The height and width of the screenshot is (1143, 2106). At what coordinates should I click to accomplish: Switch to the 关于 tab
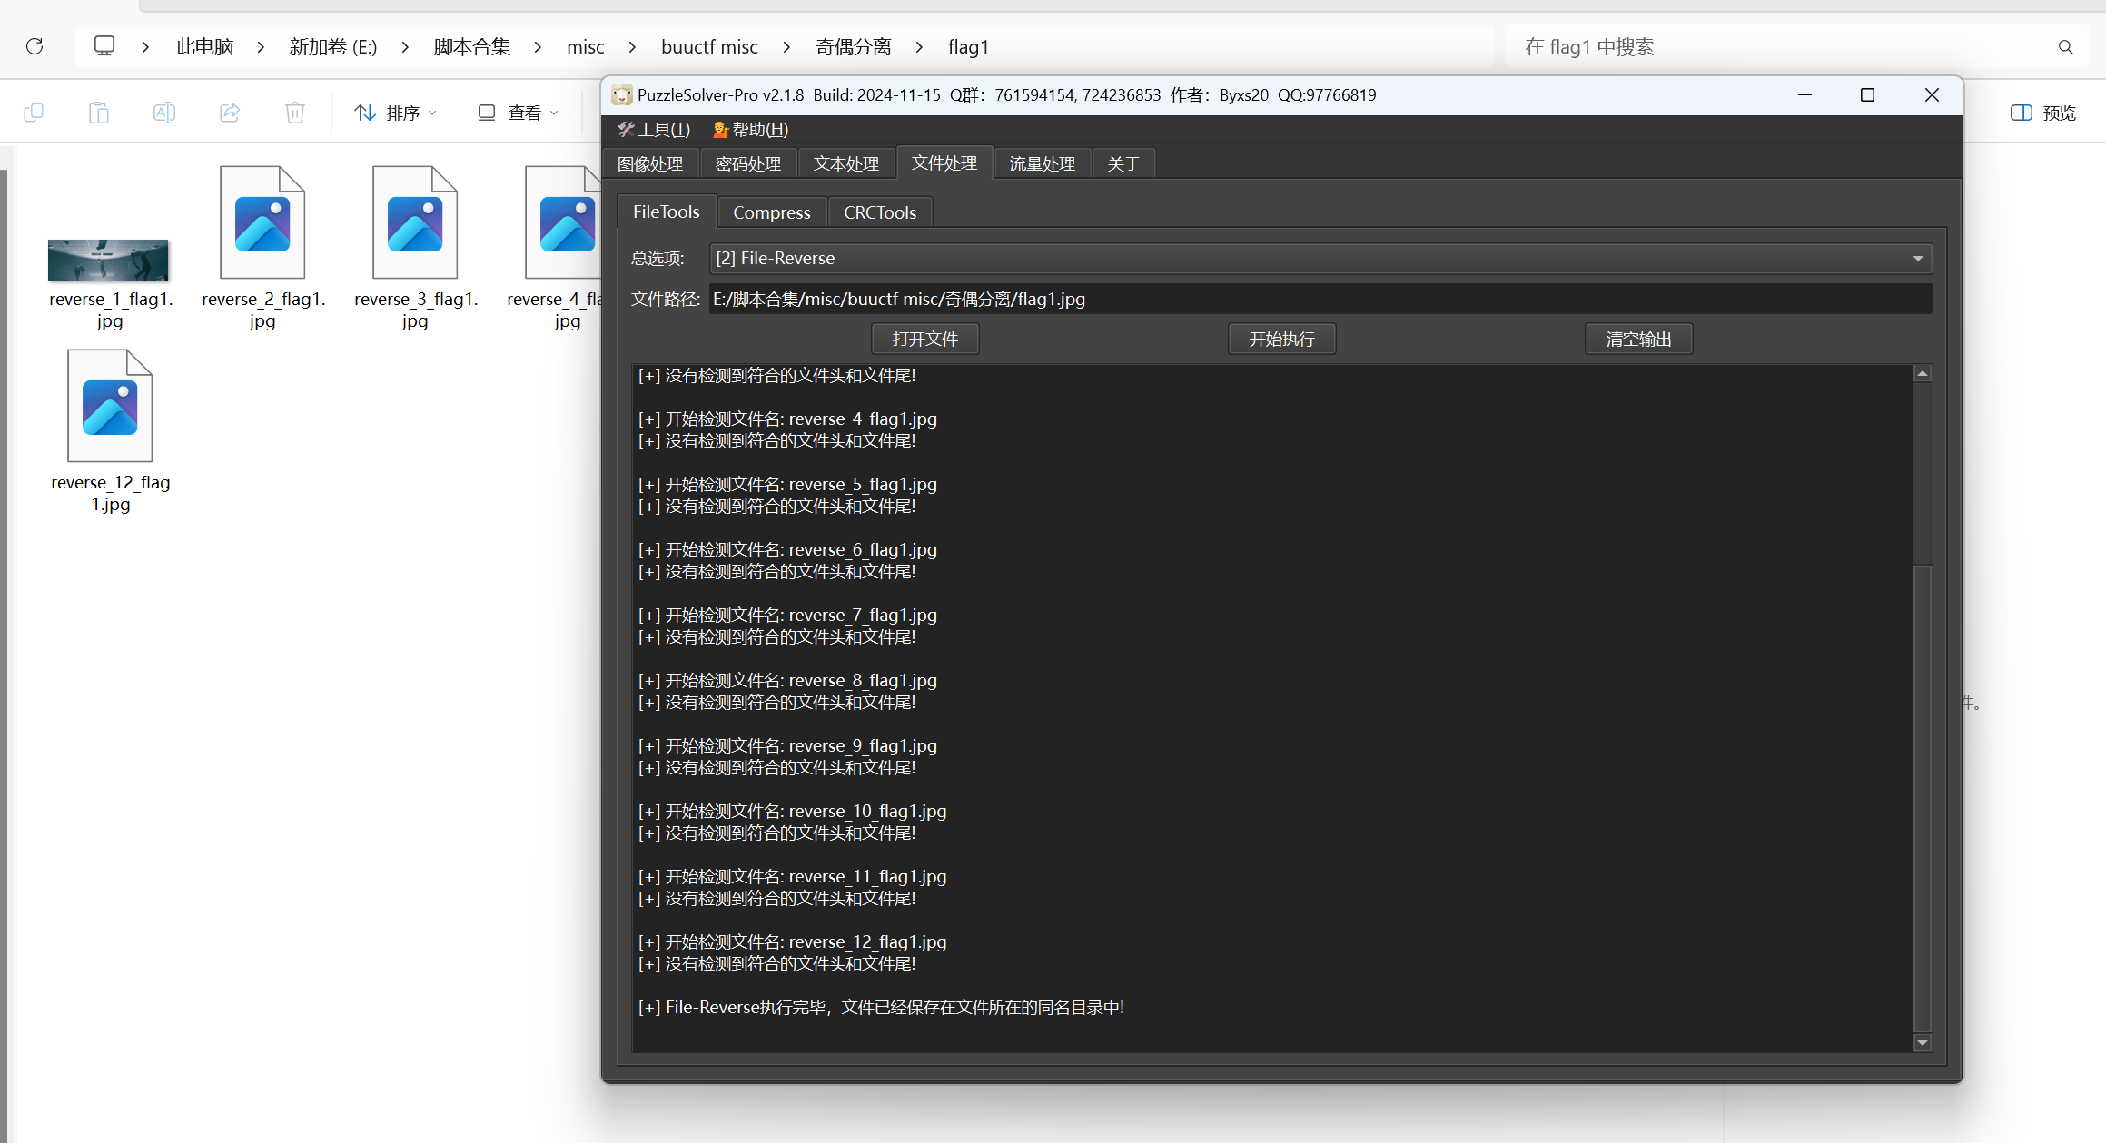pos(1124,163)
